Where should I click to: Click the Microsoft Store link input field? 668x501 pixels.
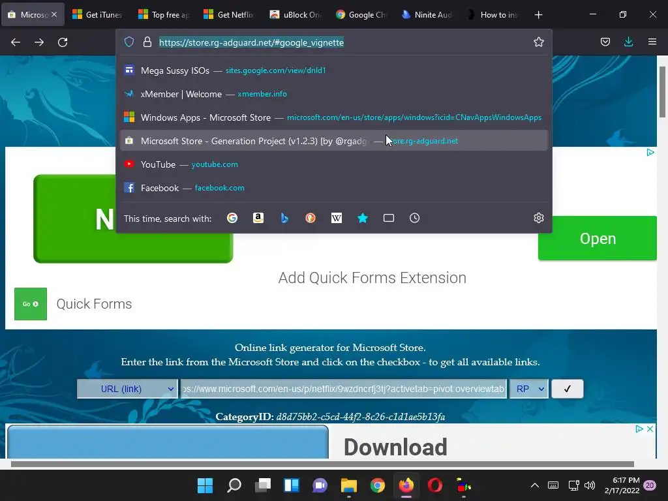point(343,389)
